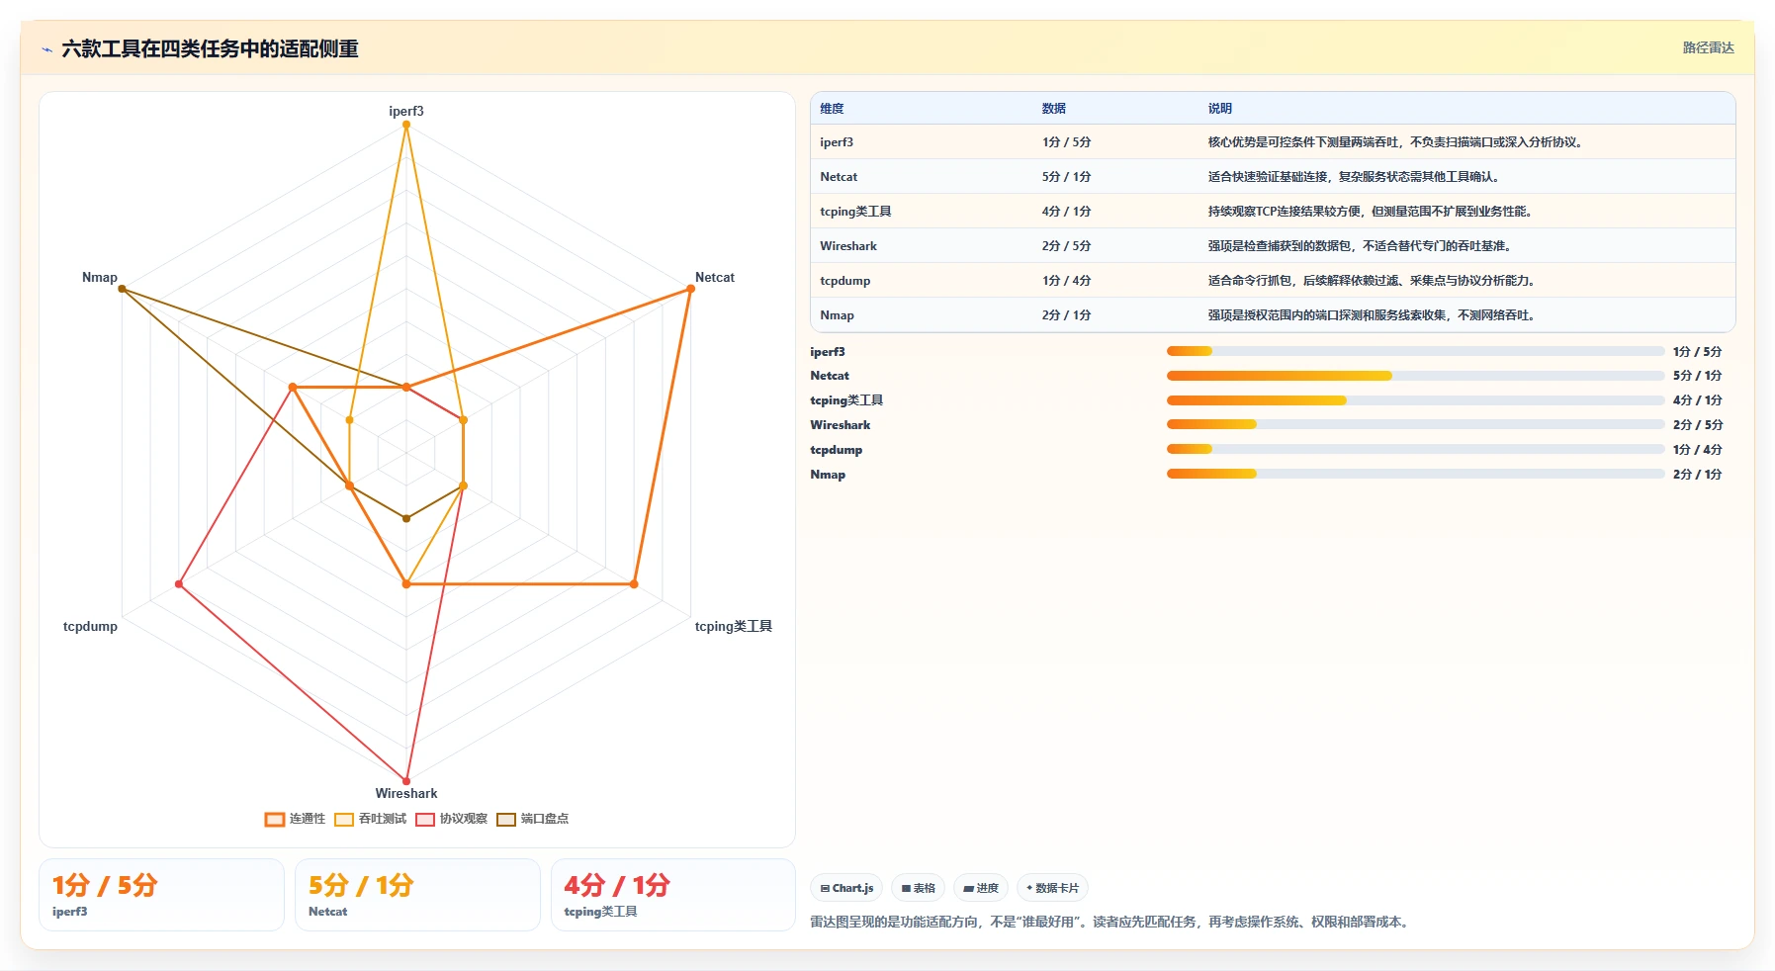Click the 数据卡片 tag chip
This screenshot has height=971, width=1775.
[1052, 888]
